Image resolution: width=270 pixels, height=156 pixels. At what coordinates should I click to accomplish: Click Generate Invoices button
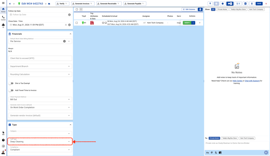(83, 4)
